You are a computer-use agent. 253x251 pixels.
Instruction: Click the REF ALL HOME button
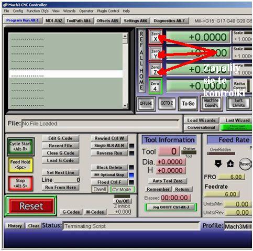tap(141, 61)
